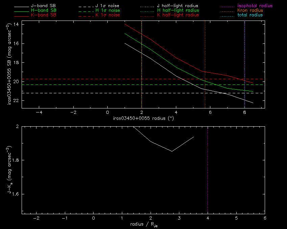
Task: Click the K half-light radius legend text
Action: coord(178,15)
